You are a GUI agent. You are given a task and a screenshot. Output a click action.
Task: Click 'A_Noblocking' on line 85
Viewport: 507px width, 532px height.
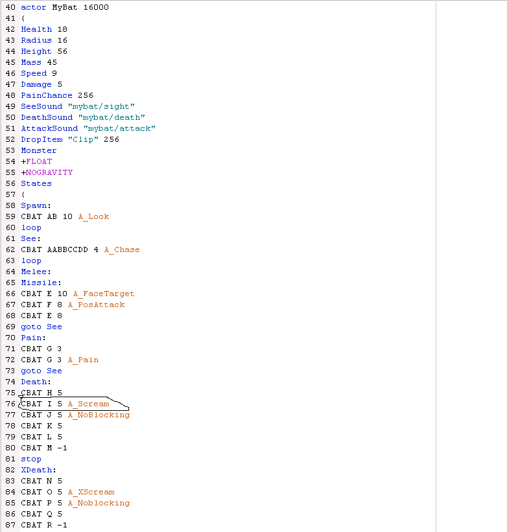99,503
